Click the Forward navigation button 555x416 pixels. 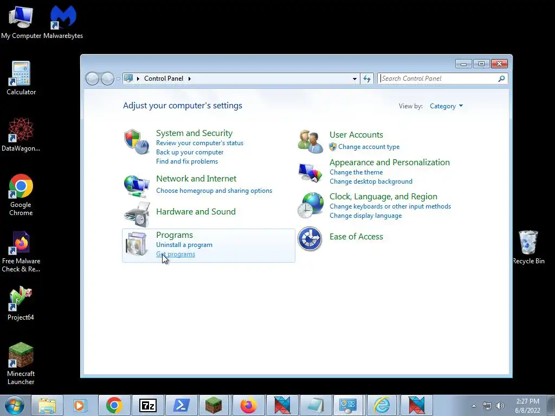click(x=108, y=79)
